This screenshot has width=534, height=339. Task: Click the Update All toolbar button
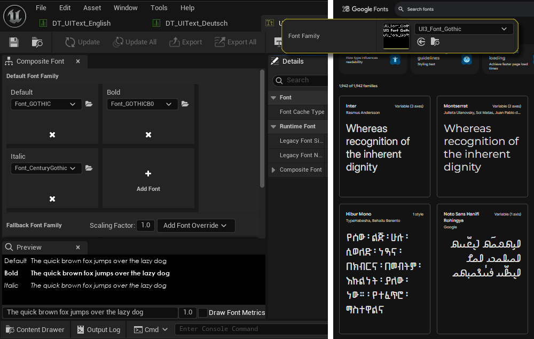click(135, 42)
